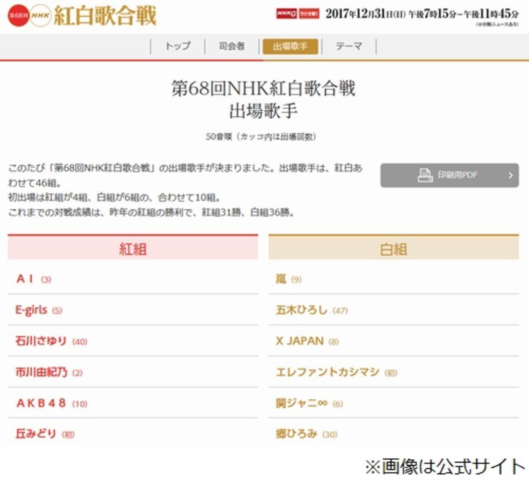529x486 pixels.
Task: Click the 市川由紀乃 link
Action: click(41, 372)
